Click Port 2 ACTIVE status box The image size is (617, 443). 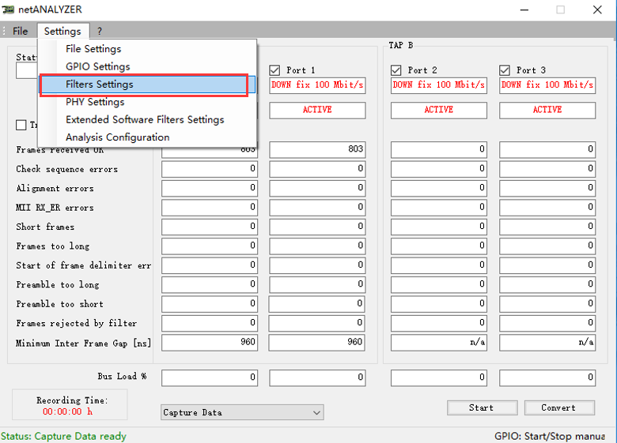[x=439, y=110]
